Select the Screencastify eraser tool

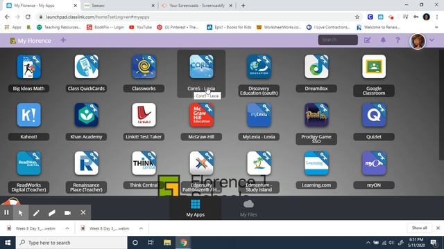(52, 213)
